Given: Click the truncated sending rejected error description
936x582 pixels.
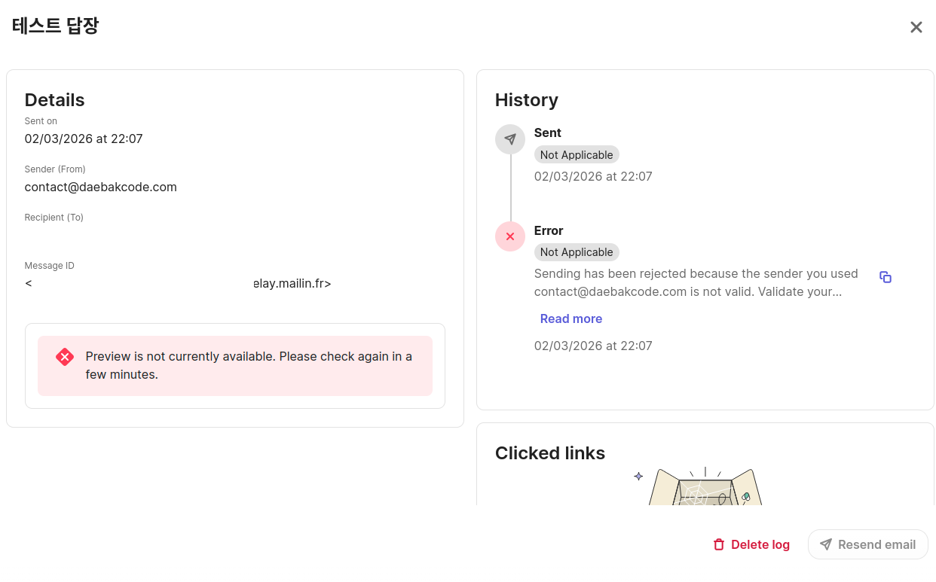Looking at the screenshot, I should (x=696, y=282).
